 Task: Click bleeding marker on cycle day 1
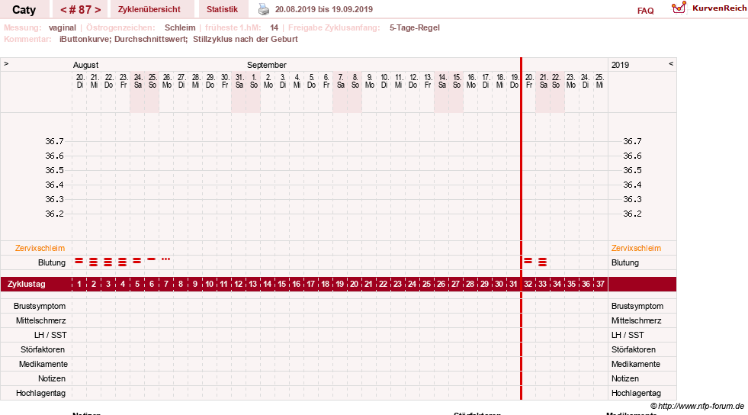click(79, 261)
